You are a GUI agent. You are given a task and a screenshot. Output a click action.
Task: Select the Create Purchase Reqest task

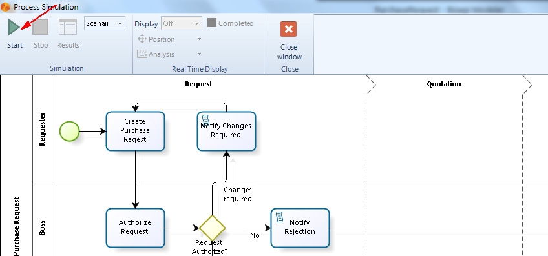pyautogui.click(x=135, y=131)
